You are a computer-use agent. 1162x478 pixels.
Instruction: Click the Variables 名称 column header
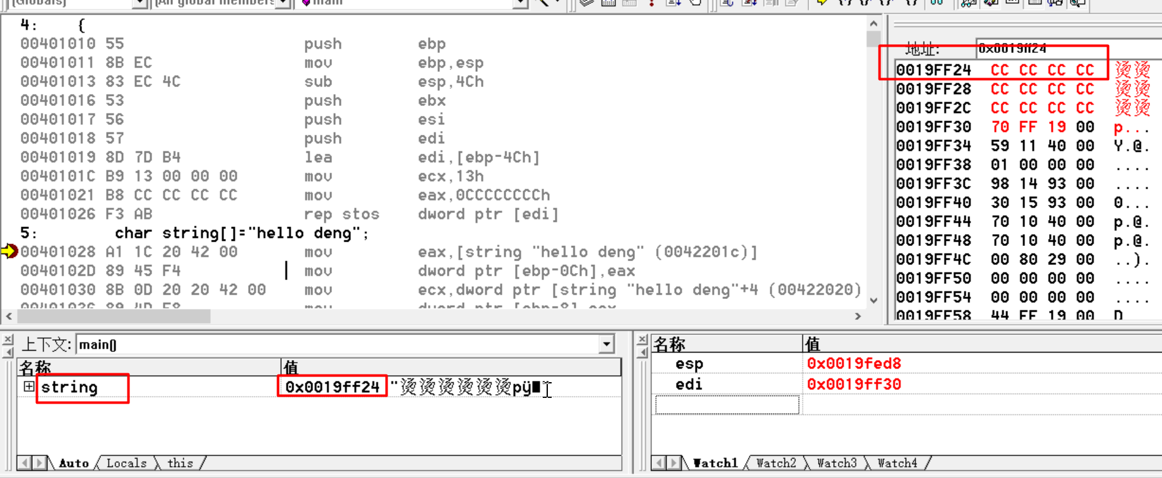tap(149, 367)
